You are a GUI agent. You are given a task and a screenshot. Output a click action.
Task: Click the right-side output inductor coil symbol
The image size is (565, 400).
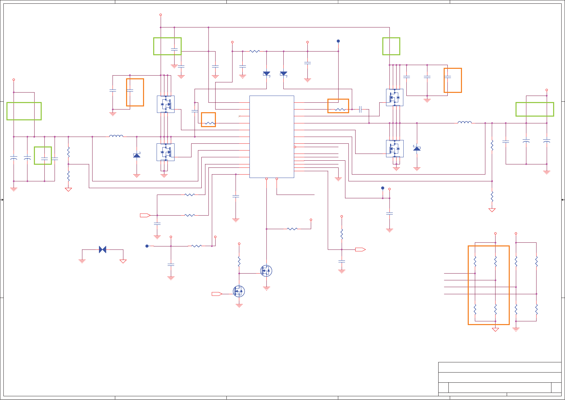tap(465, 122)
